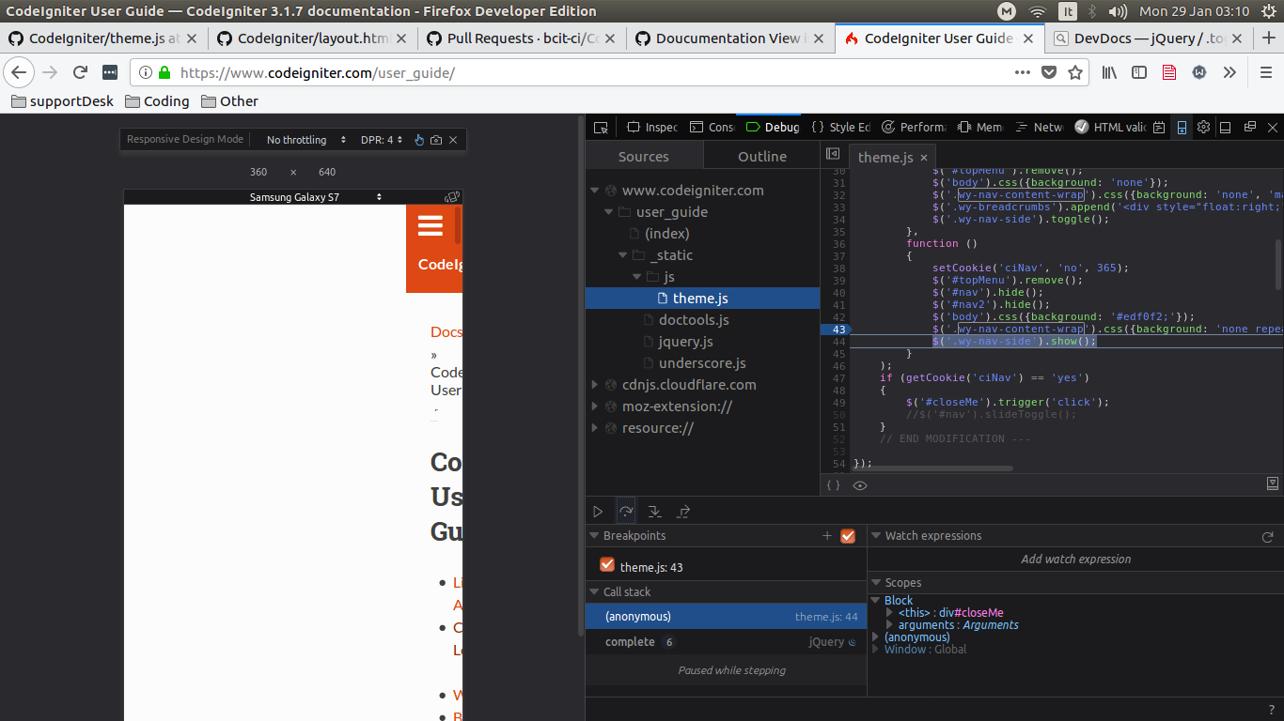The height and width of the screenshot is (721, 1284).
Task: Toggle all breakpoints checkbox in Breakpoints header
Action: [x=848, y=536]
